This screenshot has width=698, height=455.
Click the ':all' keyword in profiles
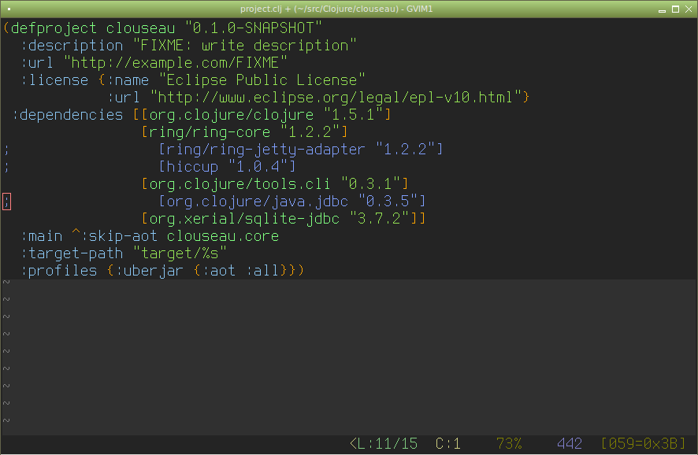(x=262, y=272)
